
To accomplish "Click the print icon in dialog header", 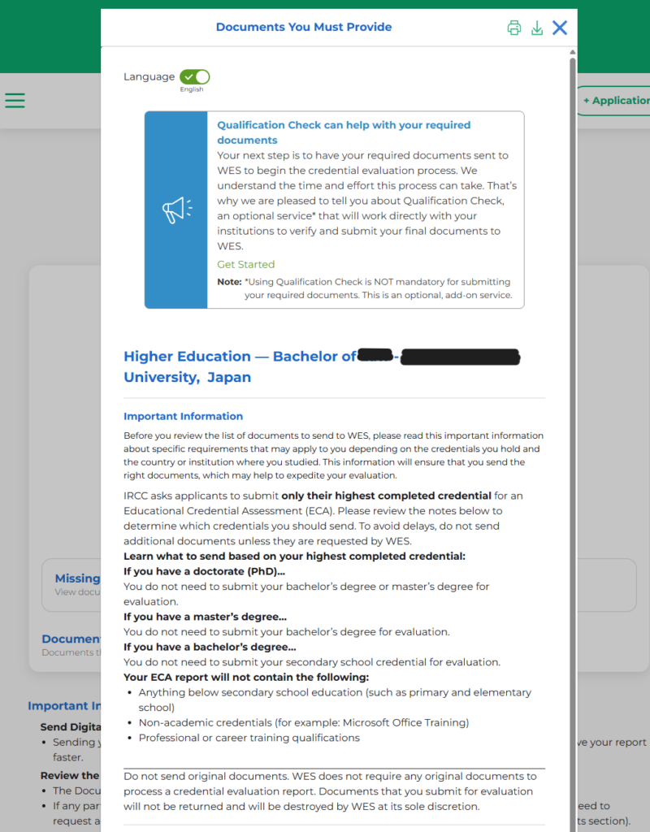I will [x=513, y=28].
